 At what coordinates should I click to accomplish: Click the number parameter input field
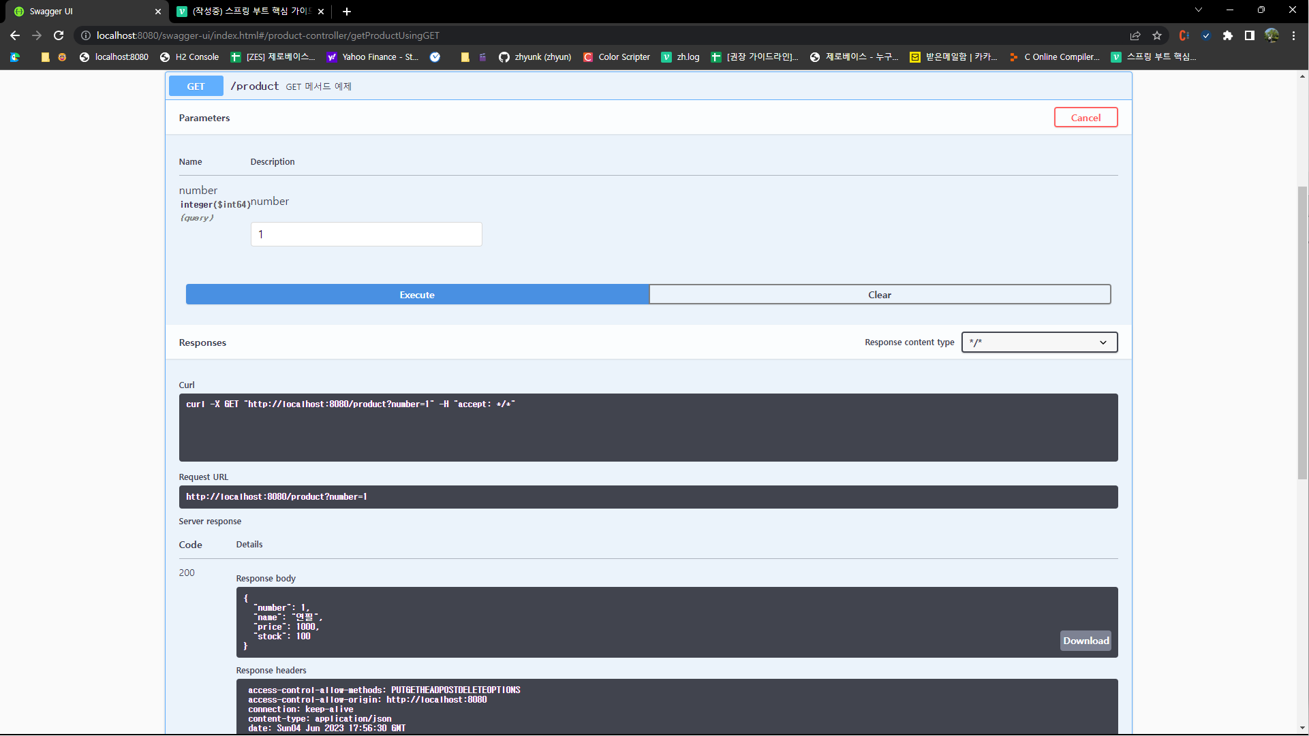[366, 234]
